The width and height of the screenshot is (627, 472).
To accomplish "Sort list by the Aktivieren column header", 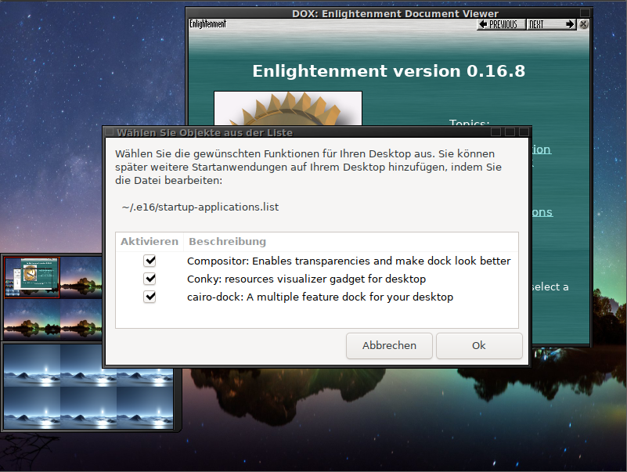I will pyautogui.click(x=150, y=241).
